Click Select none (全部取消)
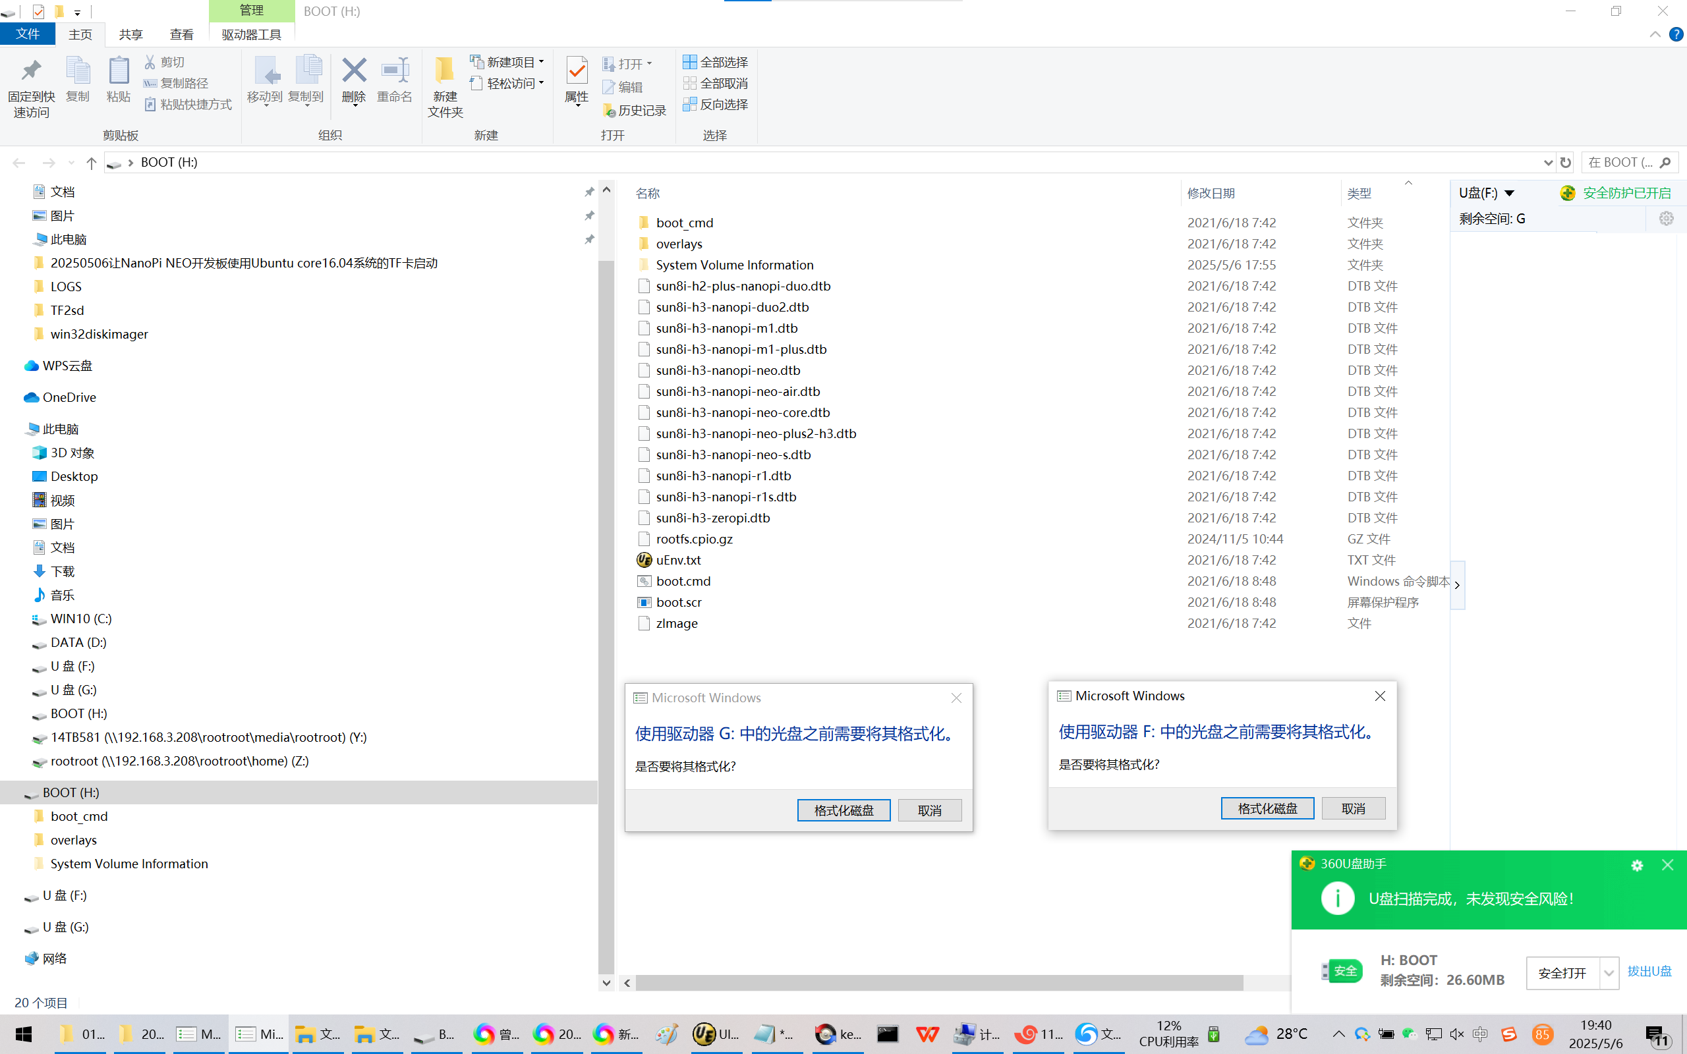The width and height of the screenshot is (1687, 1054). point(715,83)
